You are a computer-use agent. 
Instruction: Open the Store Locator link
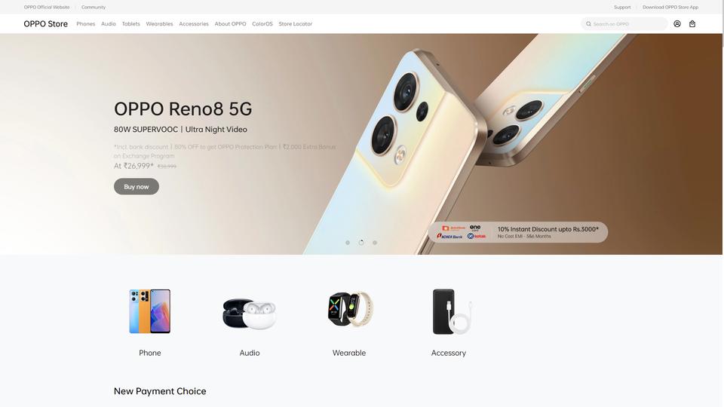(296, 24)
